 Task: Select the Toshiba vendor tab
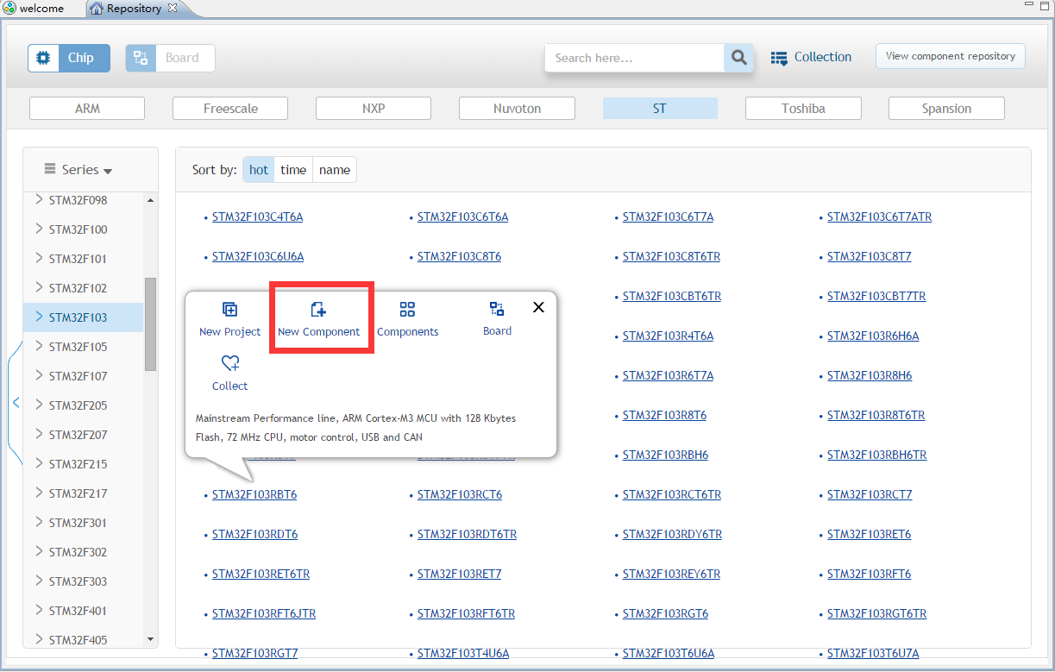[x=803, y=109]
